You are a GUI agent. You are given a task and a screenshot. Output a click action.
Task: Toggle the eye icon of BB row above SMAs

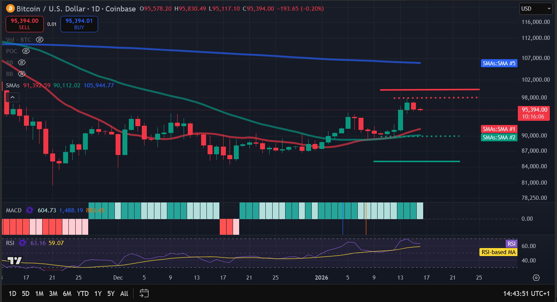click(22, 74)
